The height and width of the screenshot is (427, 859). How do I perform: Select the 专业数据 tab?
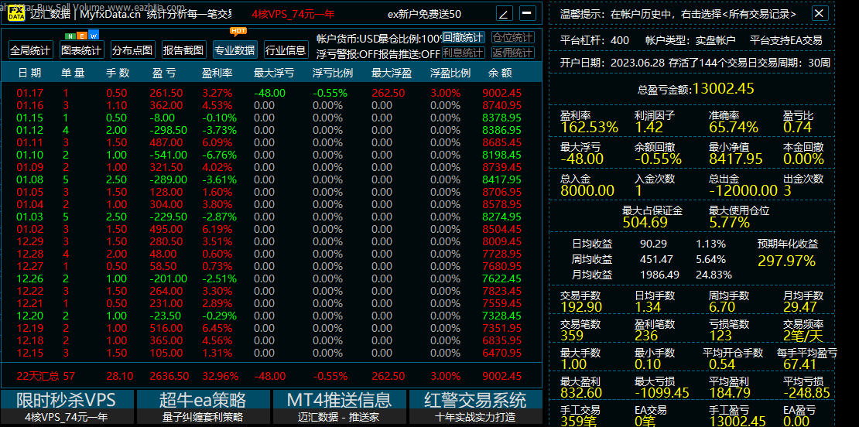pyautogui.click(x=234, y=50)
